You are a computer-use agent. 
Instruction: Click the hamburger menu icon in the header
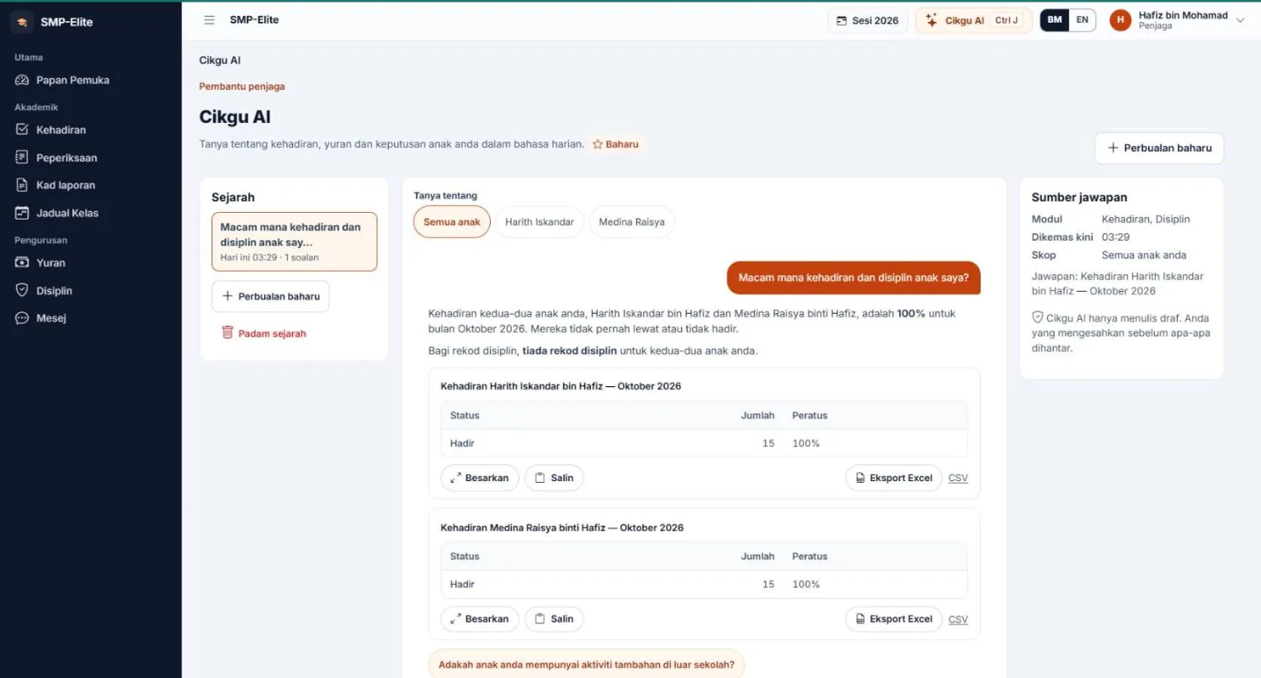(210, 20)
